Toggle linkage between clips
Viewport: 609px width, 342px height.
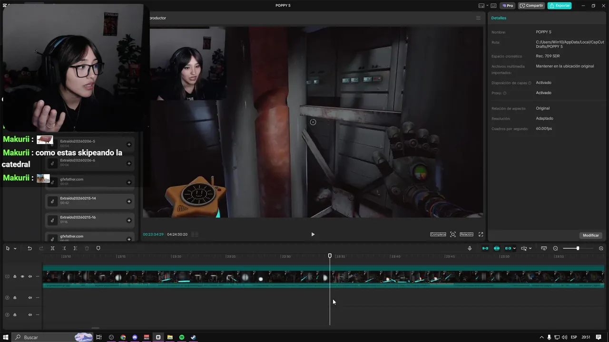coord(508,248)
